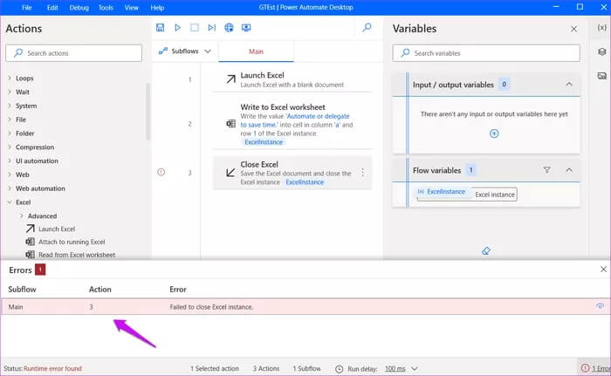Collapse the Input / output variables section
Viewport: 611px width, 376px height.
point(569,85)
